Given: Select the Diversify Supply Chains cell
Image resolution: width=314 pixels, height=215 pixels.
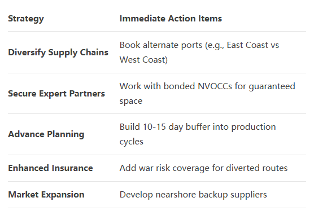Looking at the screenshot, I should [x=58, y=52].
